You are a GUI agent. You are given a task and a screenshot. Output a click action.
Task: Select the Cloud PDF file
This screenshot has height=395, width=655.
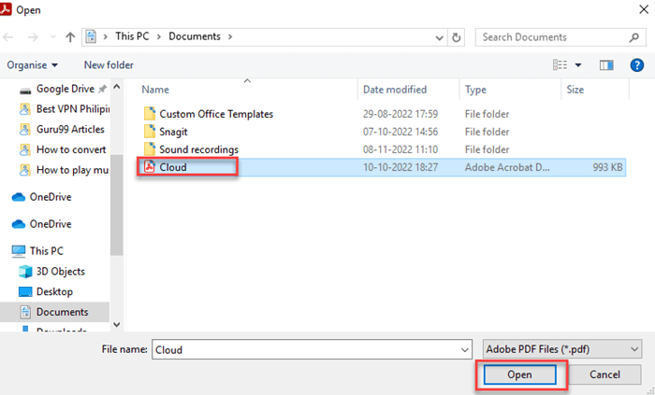[173, 167]
